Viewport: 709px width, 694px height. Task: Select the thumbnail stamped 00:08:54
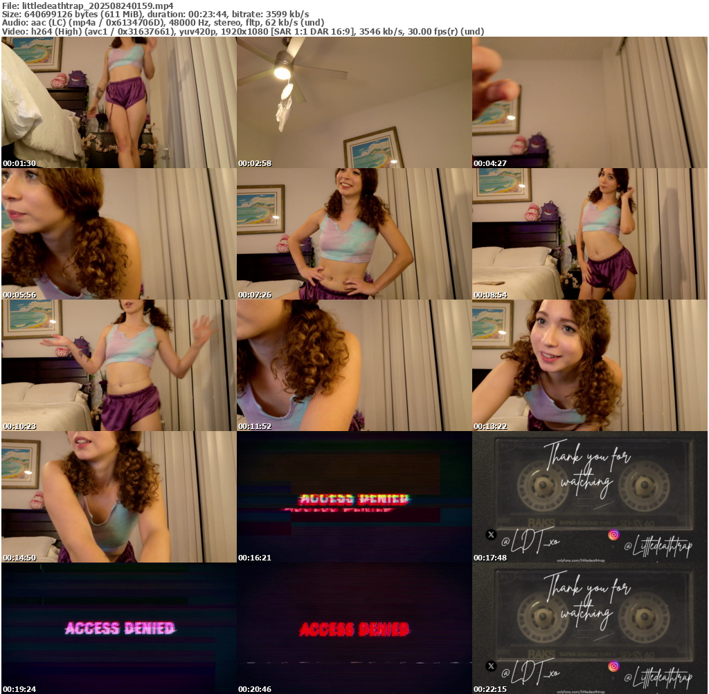(x=590, y=234)
